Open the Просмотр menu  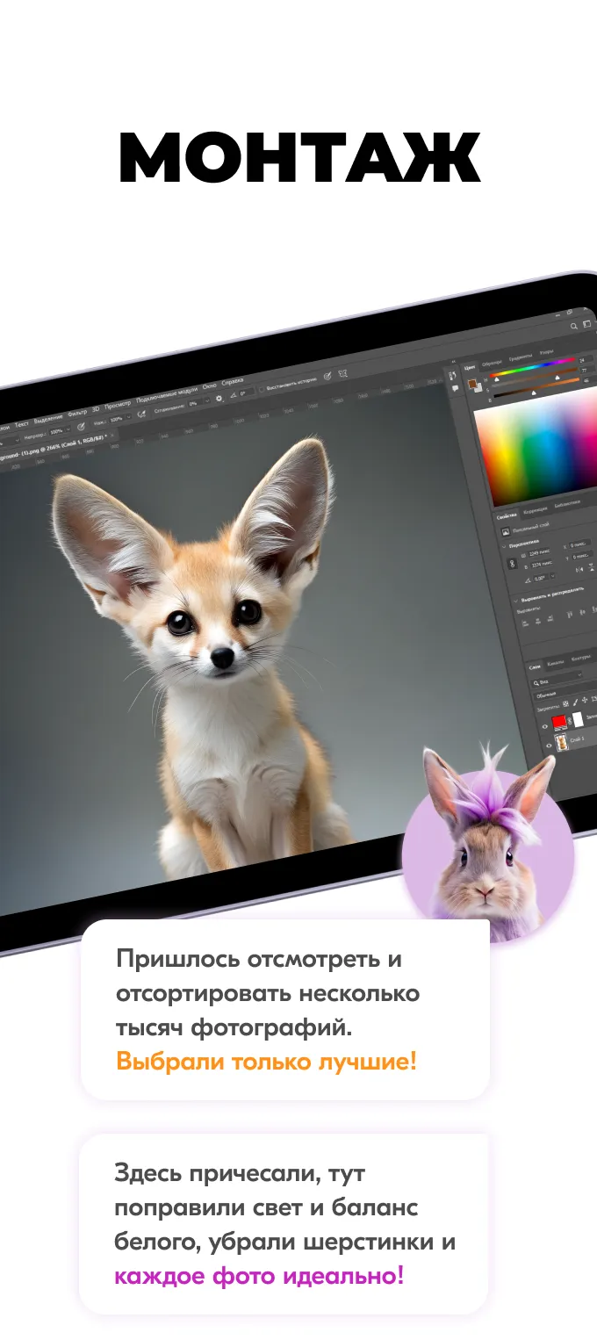119,406
